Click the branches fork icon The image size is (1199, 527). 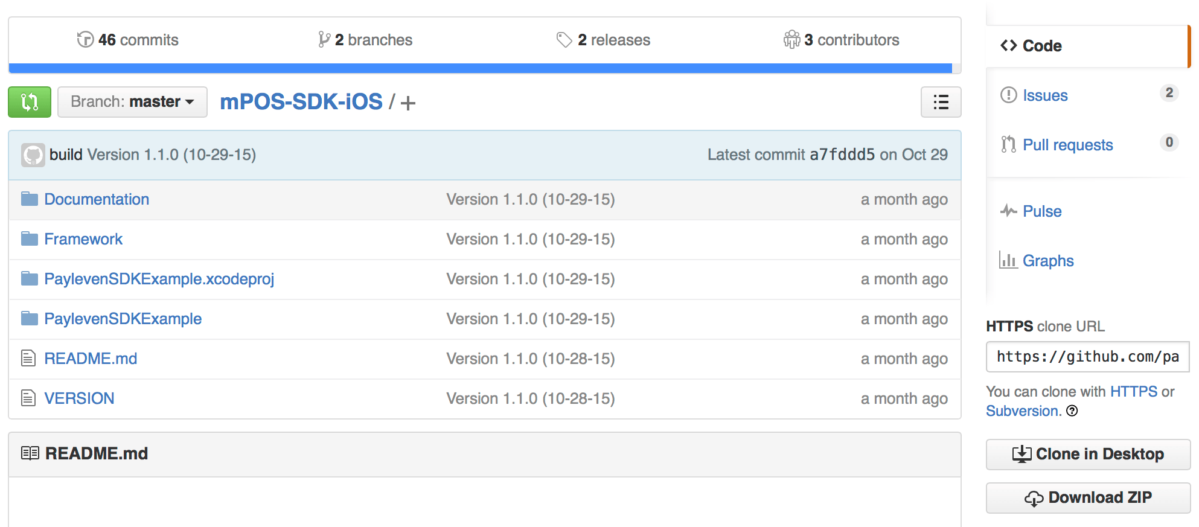click(324, 40)
